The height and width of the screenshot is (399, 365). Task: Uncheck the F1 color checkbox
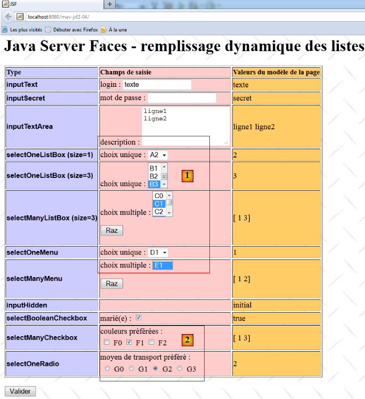[129, 342]
